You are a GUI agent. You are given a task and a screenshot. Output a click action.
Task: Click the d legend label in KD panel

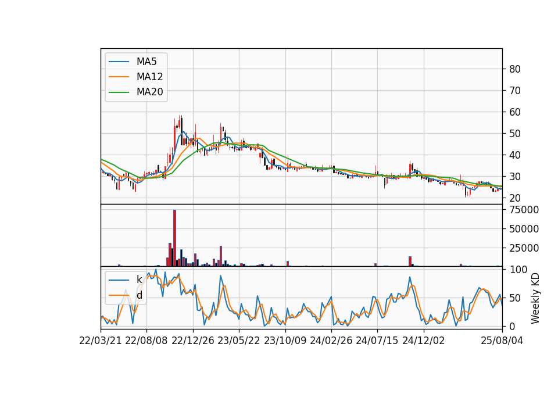139,295
